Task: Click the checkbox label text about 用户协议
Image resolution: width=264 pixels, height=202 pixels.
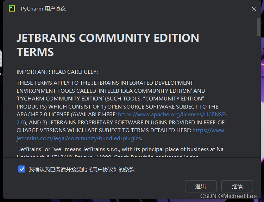Action: 82,170
